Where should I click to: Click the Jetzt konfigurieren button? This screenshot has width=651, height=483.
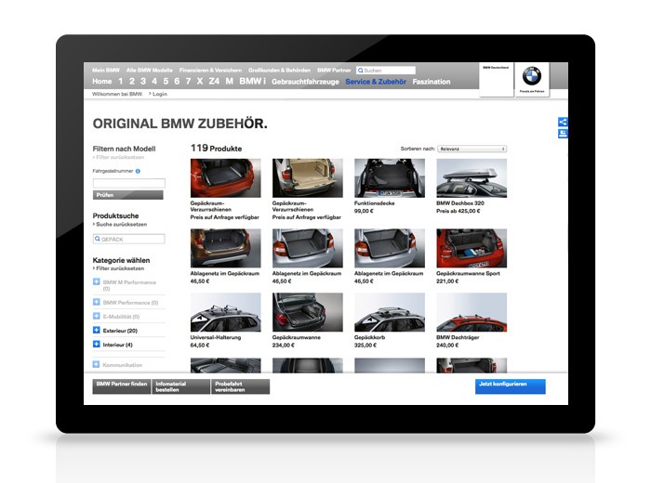tap(510, 385)
